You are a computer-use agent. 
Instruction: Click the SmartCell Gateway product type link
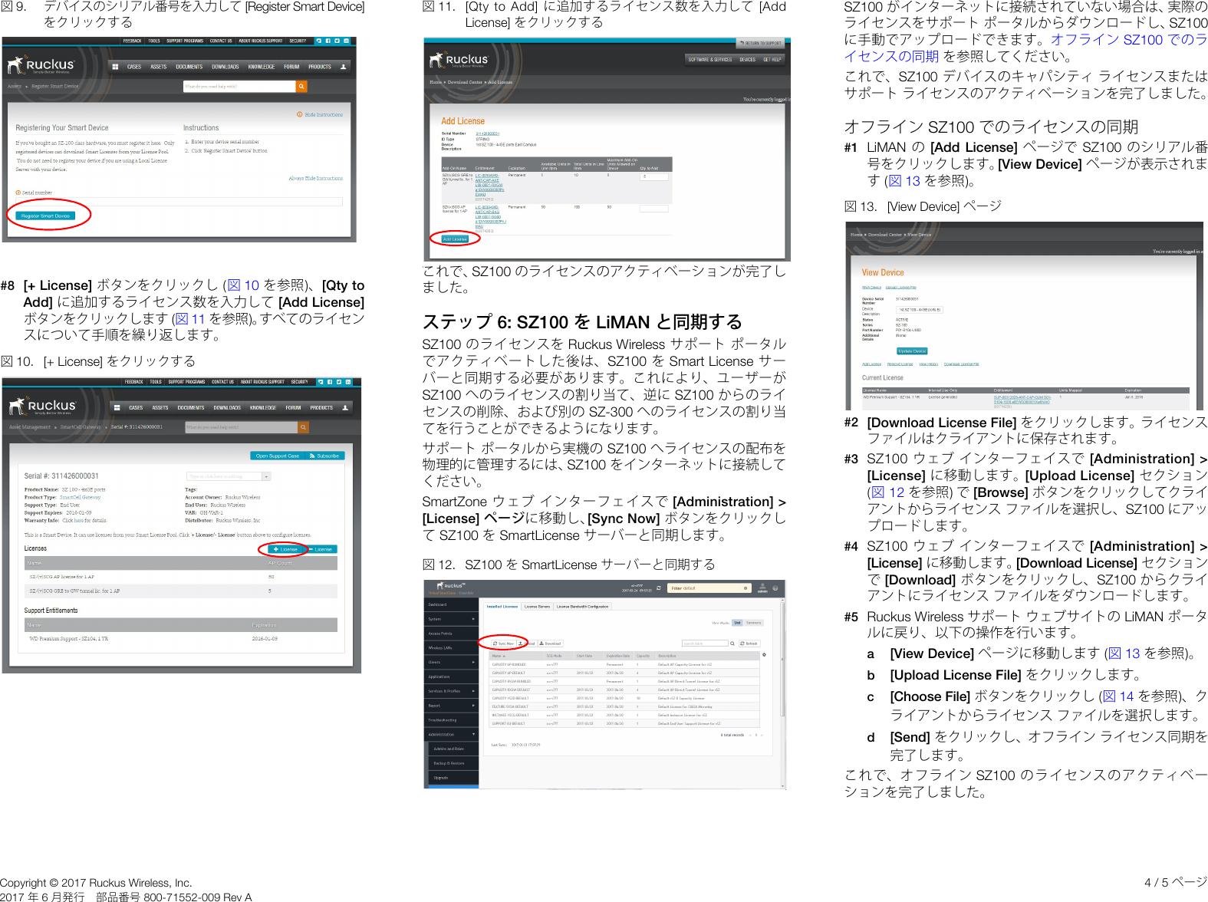81,497
